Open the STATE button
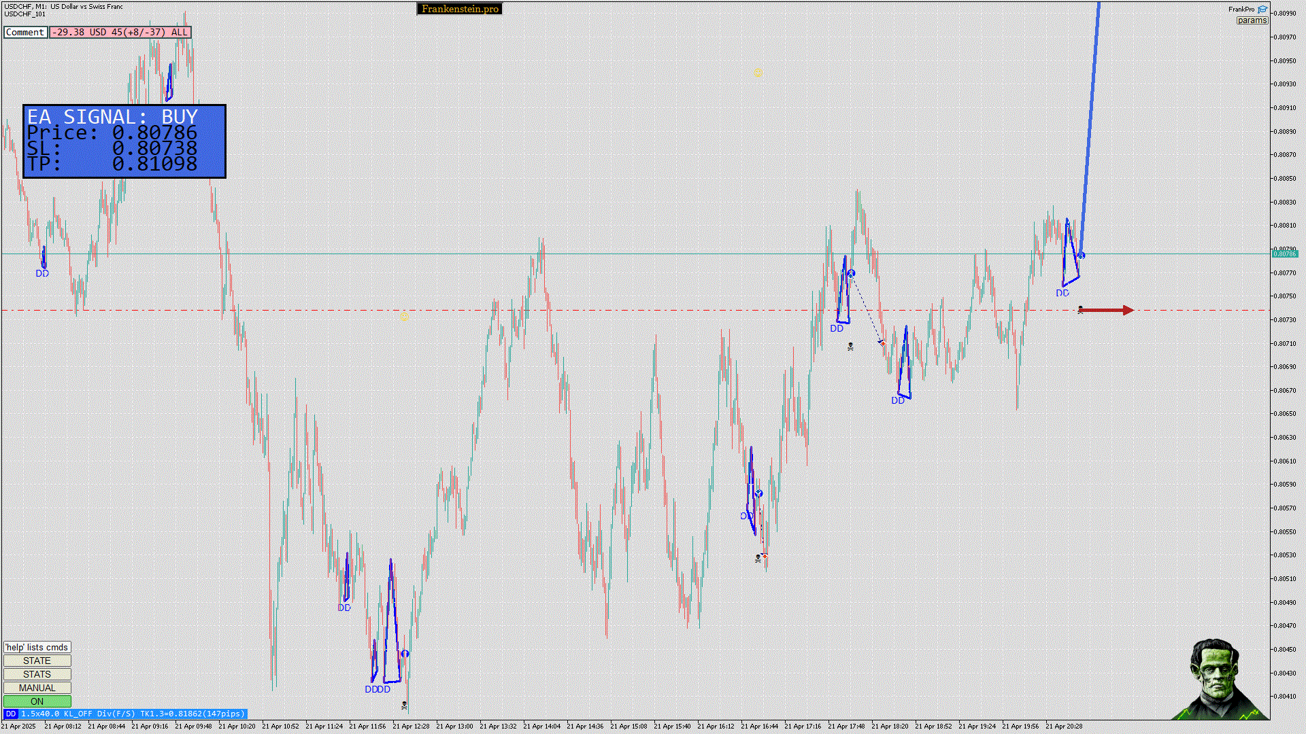The height and width of the screenshot is (734, 1306). pyautogui.click(x=37, y=661)
